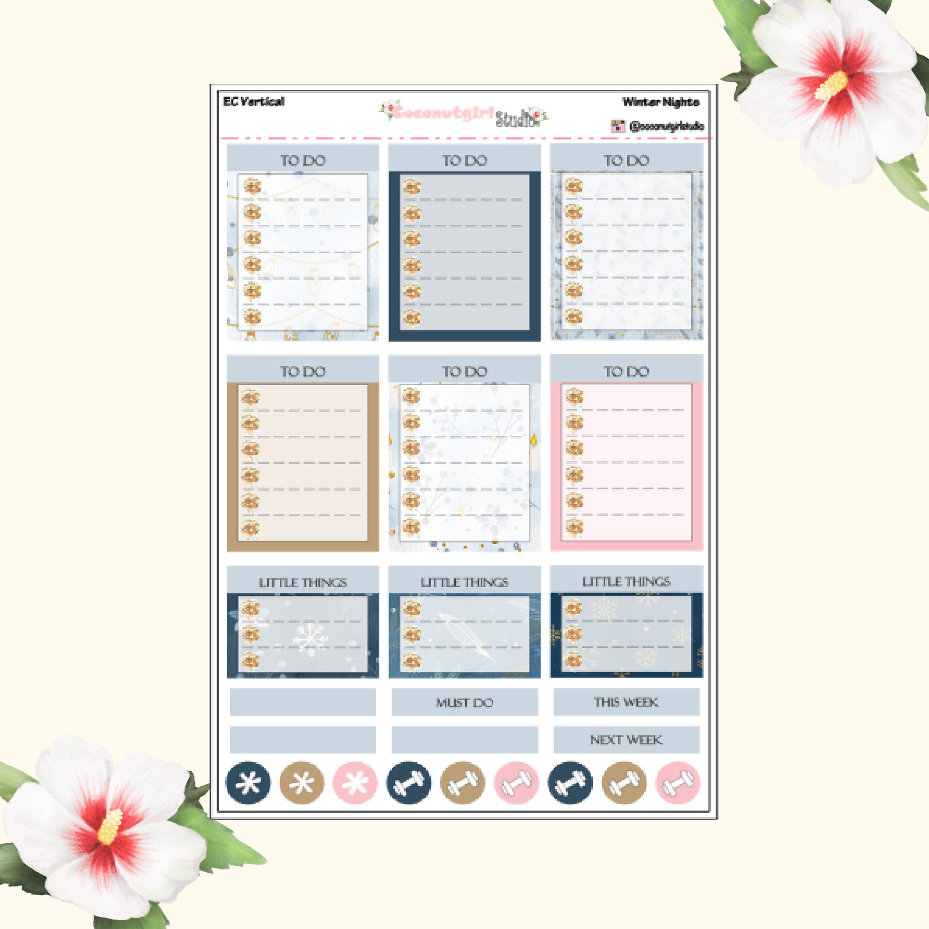Click the NEXT WEEK label sticker
929x929 pixels.
tap(626, 739)
